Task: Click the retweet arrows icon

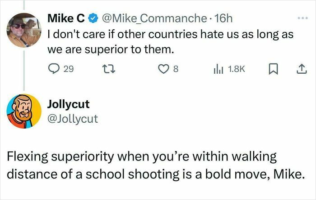Action: click(x=109, y=69)
